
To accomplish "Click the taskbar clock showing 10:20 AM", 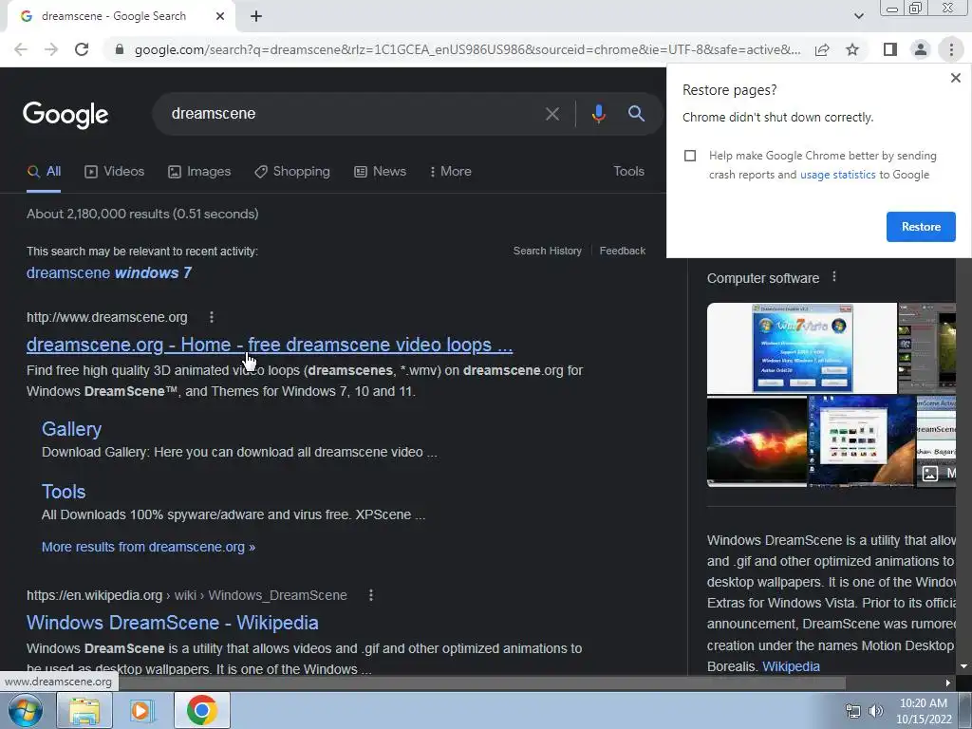I will tap(924, 711).
